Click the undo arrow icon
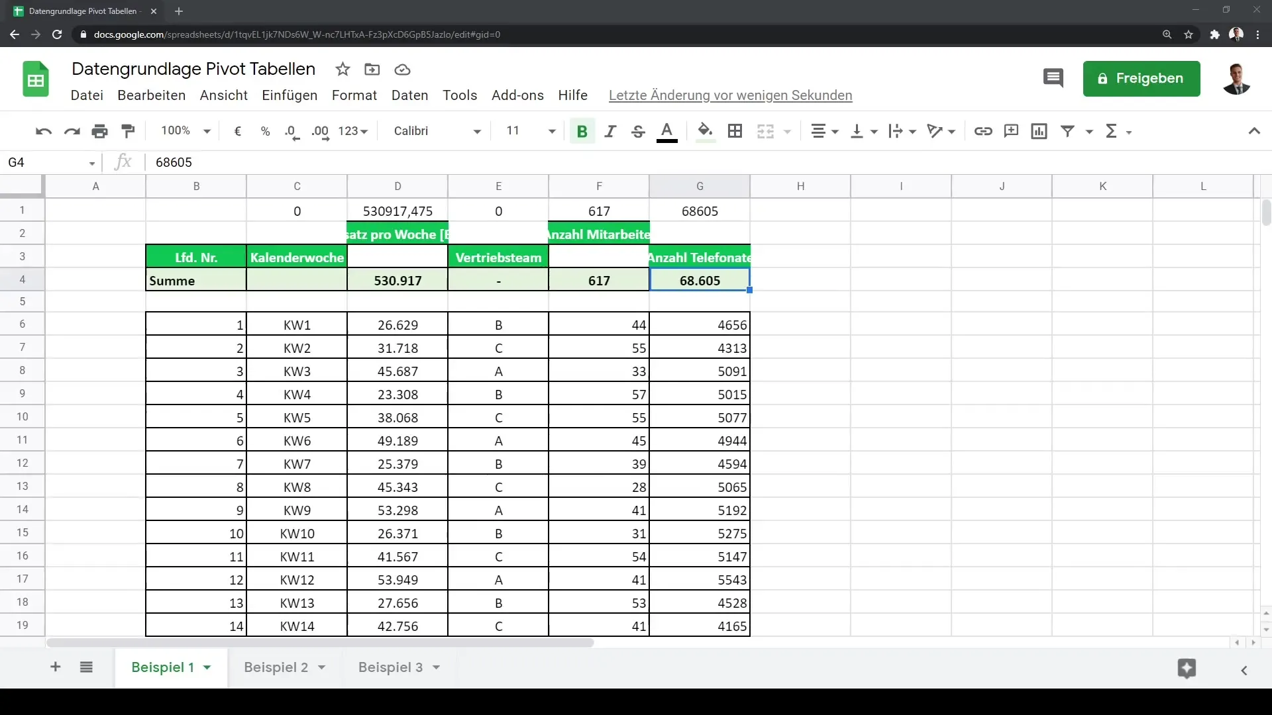Viewport: 1272px width, 715px height. [x=43, y=131]
